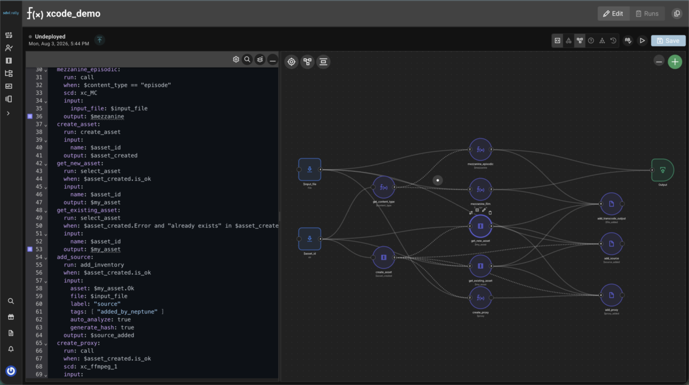
Task: Auto-arrange graph nodes layout icon
Action: (307, 61)
